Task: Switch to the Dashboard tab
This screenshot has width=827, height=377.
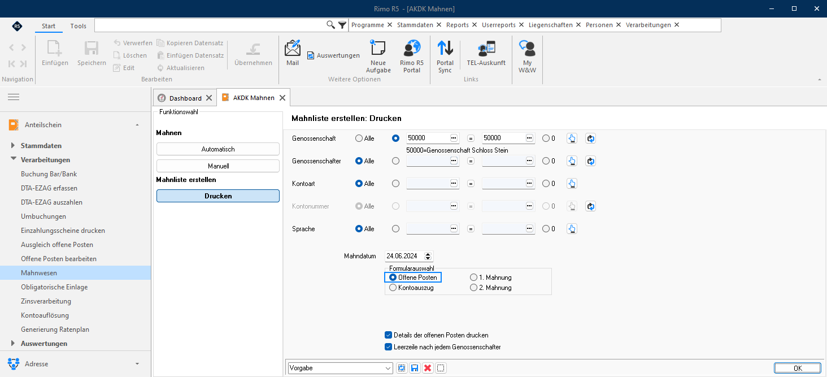Action: pyautogui.click(x=185, y=98)
